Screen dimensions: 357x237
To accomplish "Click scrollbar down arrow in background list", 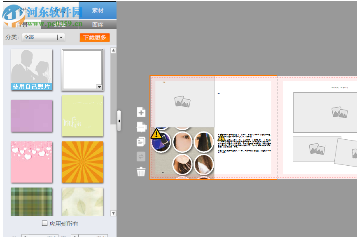I will pyautogui.click(x=113, y=214).
